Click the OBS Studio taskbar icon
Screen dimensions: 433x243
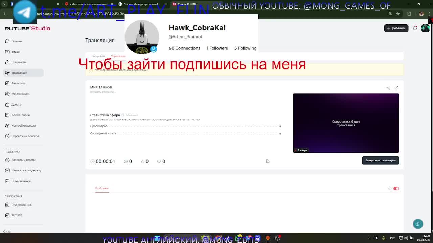click(278, 238)
